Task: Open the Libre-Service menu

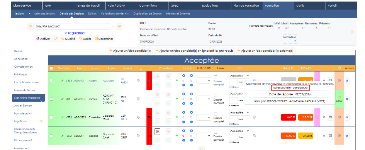Action: point(27,5)
